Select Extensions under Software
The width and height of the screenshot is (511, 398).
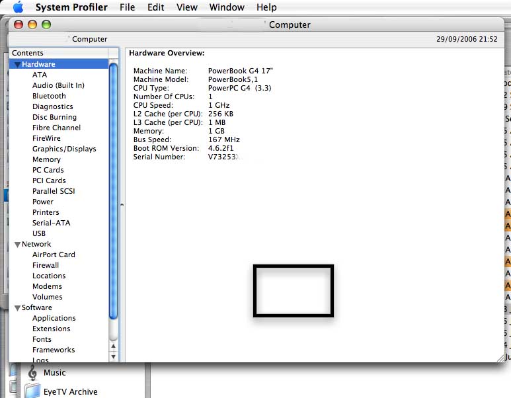pos(51,329)
